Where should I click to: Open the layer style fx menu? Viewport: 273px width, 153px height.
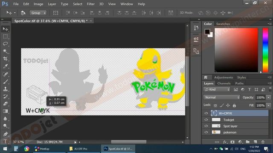click(225, 142)
